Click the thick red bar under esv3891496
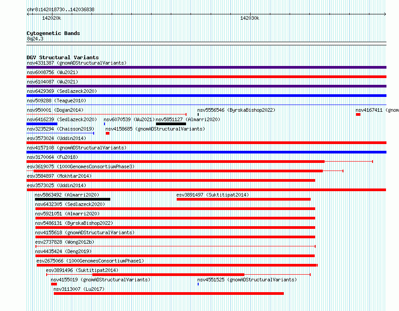Screen dimensions: 399x311 pos(168,275)
